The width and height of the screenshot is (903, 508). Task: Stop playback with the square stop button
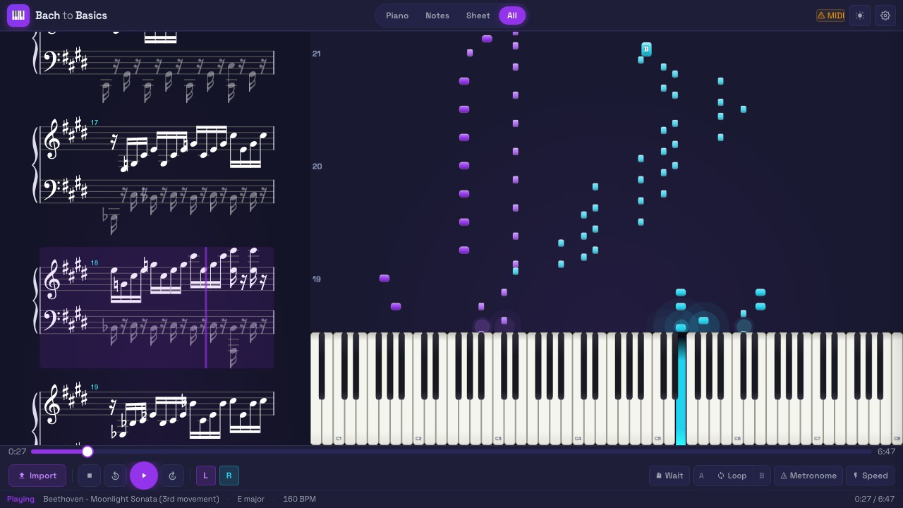click(90, 476)
